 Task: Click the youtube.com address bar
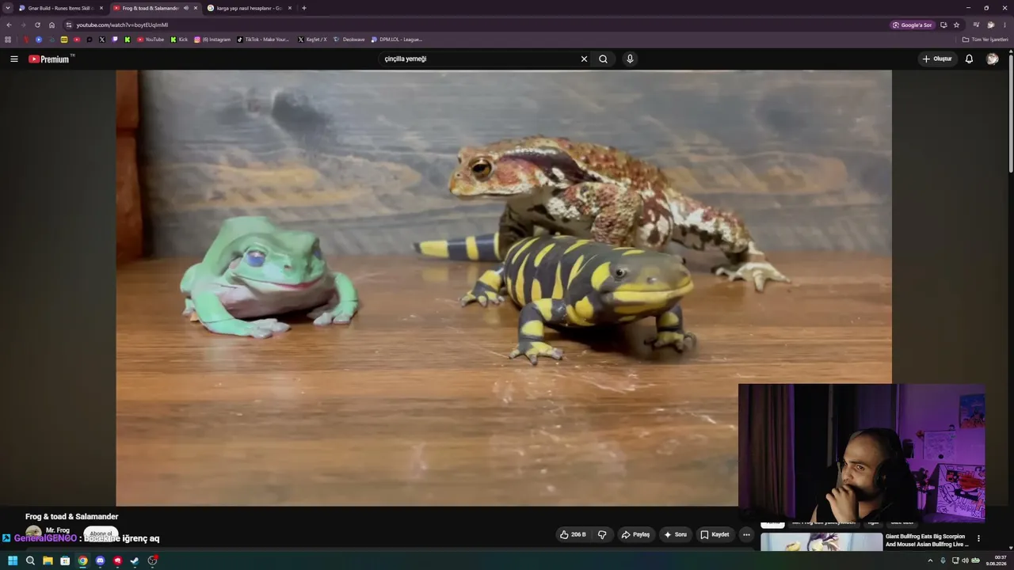[475, 25]
